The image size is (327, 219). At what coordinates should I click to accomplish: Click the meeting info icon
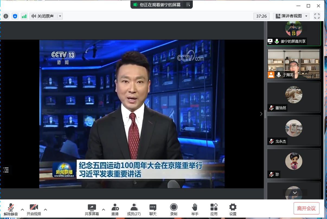(6, 16)
